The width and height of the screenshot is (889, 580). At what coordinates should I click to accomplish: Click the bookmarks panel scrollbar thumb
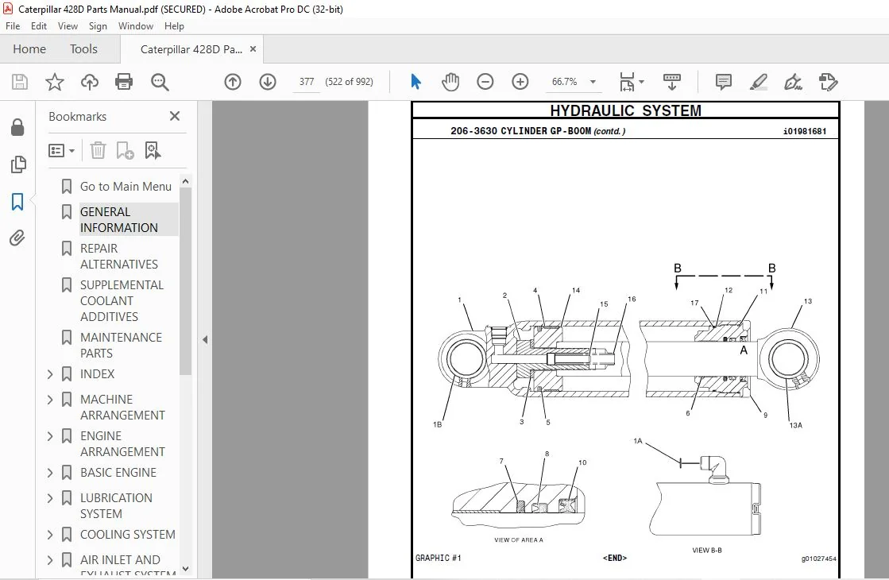coord(185,282)
